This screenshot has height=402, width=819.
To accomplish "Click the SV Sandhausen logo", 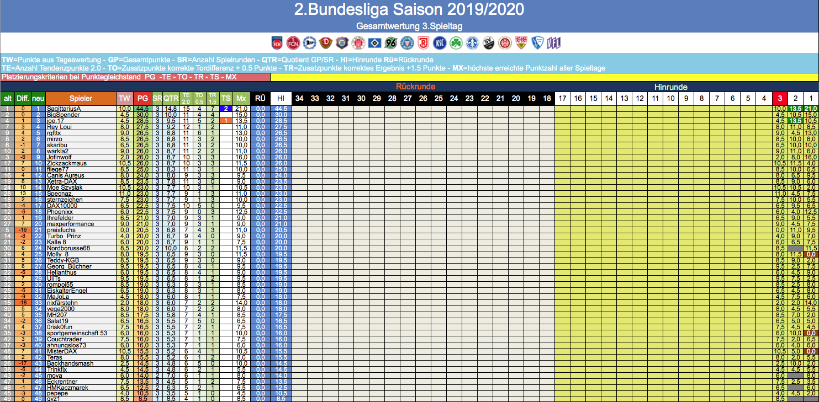I will click(489, 43).
